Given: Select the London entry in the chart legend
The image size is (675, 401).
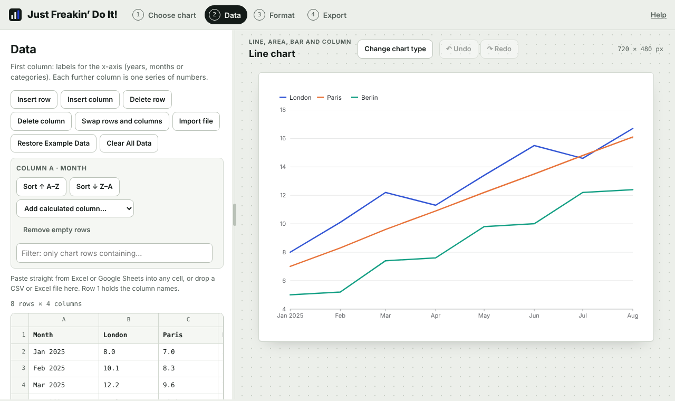Looking at the screenshot, I should (295, 98).
